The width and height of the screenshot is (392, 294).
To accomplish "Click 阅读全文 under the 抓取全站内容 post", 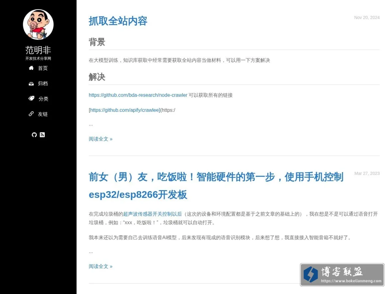I will 101,139.
